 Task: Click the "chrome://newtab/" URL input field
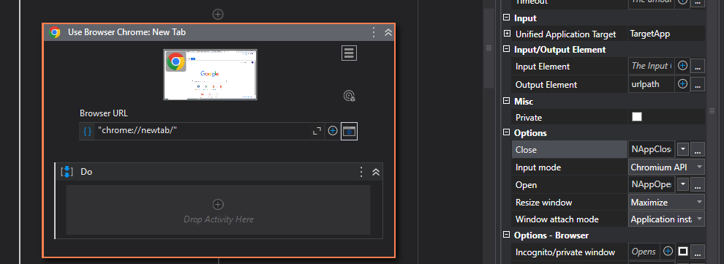click(203, 131)
